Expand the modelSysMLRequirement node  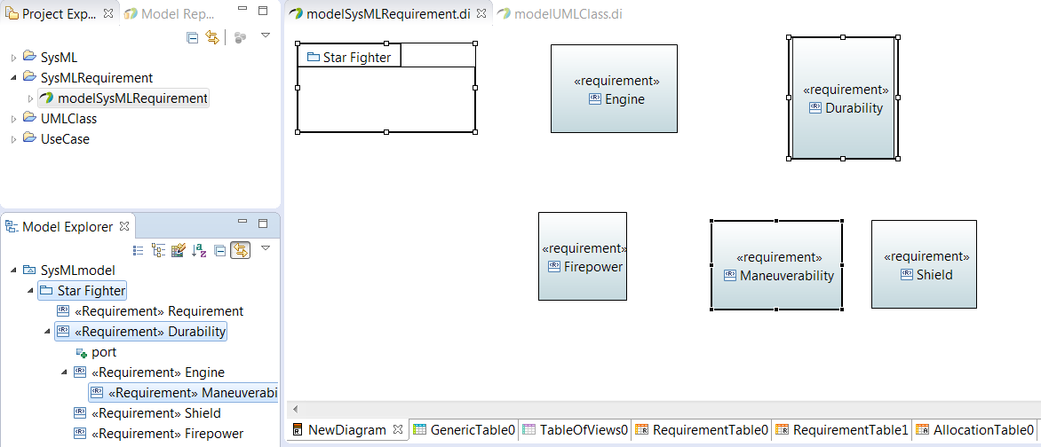[30, 98]
